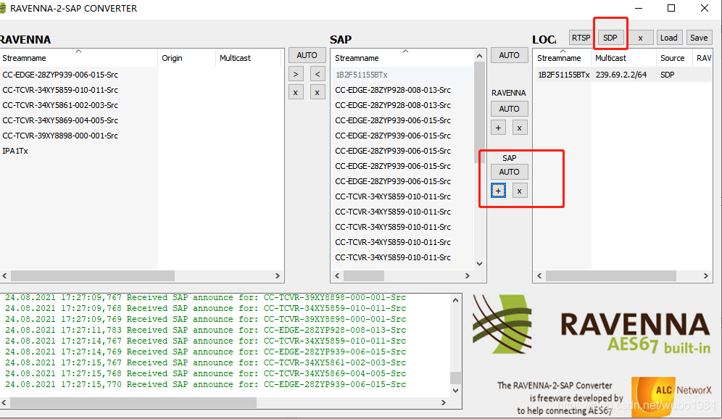Click the Source column header
The width and height of the screenshot is (722, 419).
(675, 58)
